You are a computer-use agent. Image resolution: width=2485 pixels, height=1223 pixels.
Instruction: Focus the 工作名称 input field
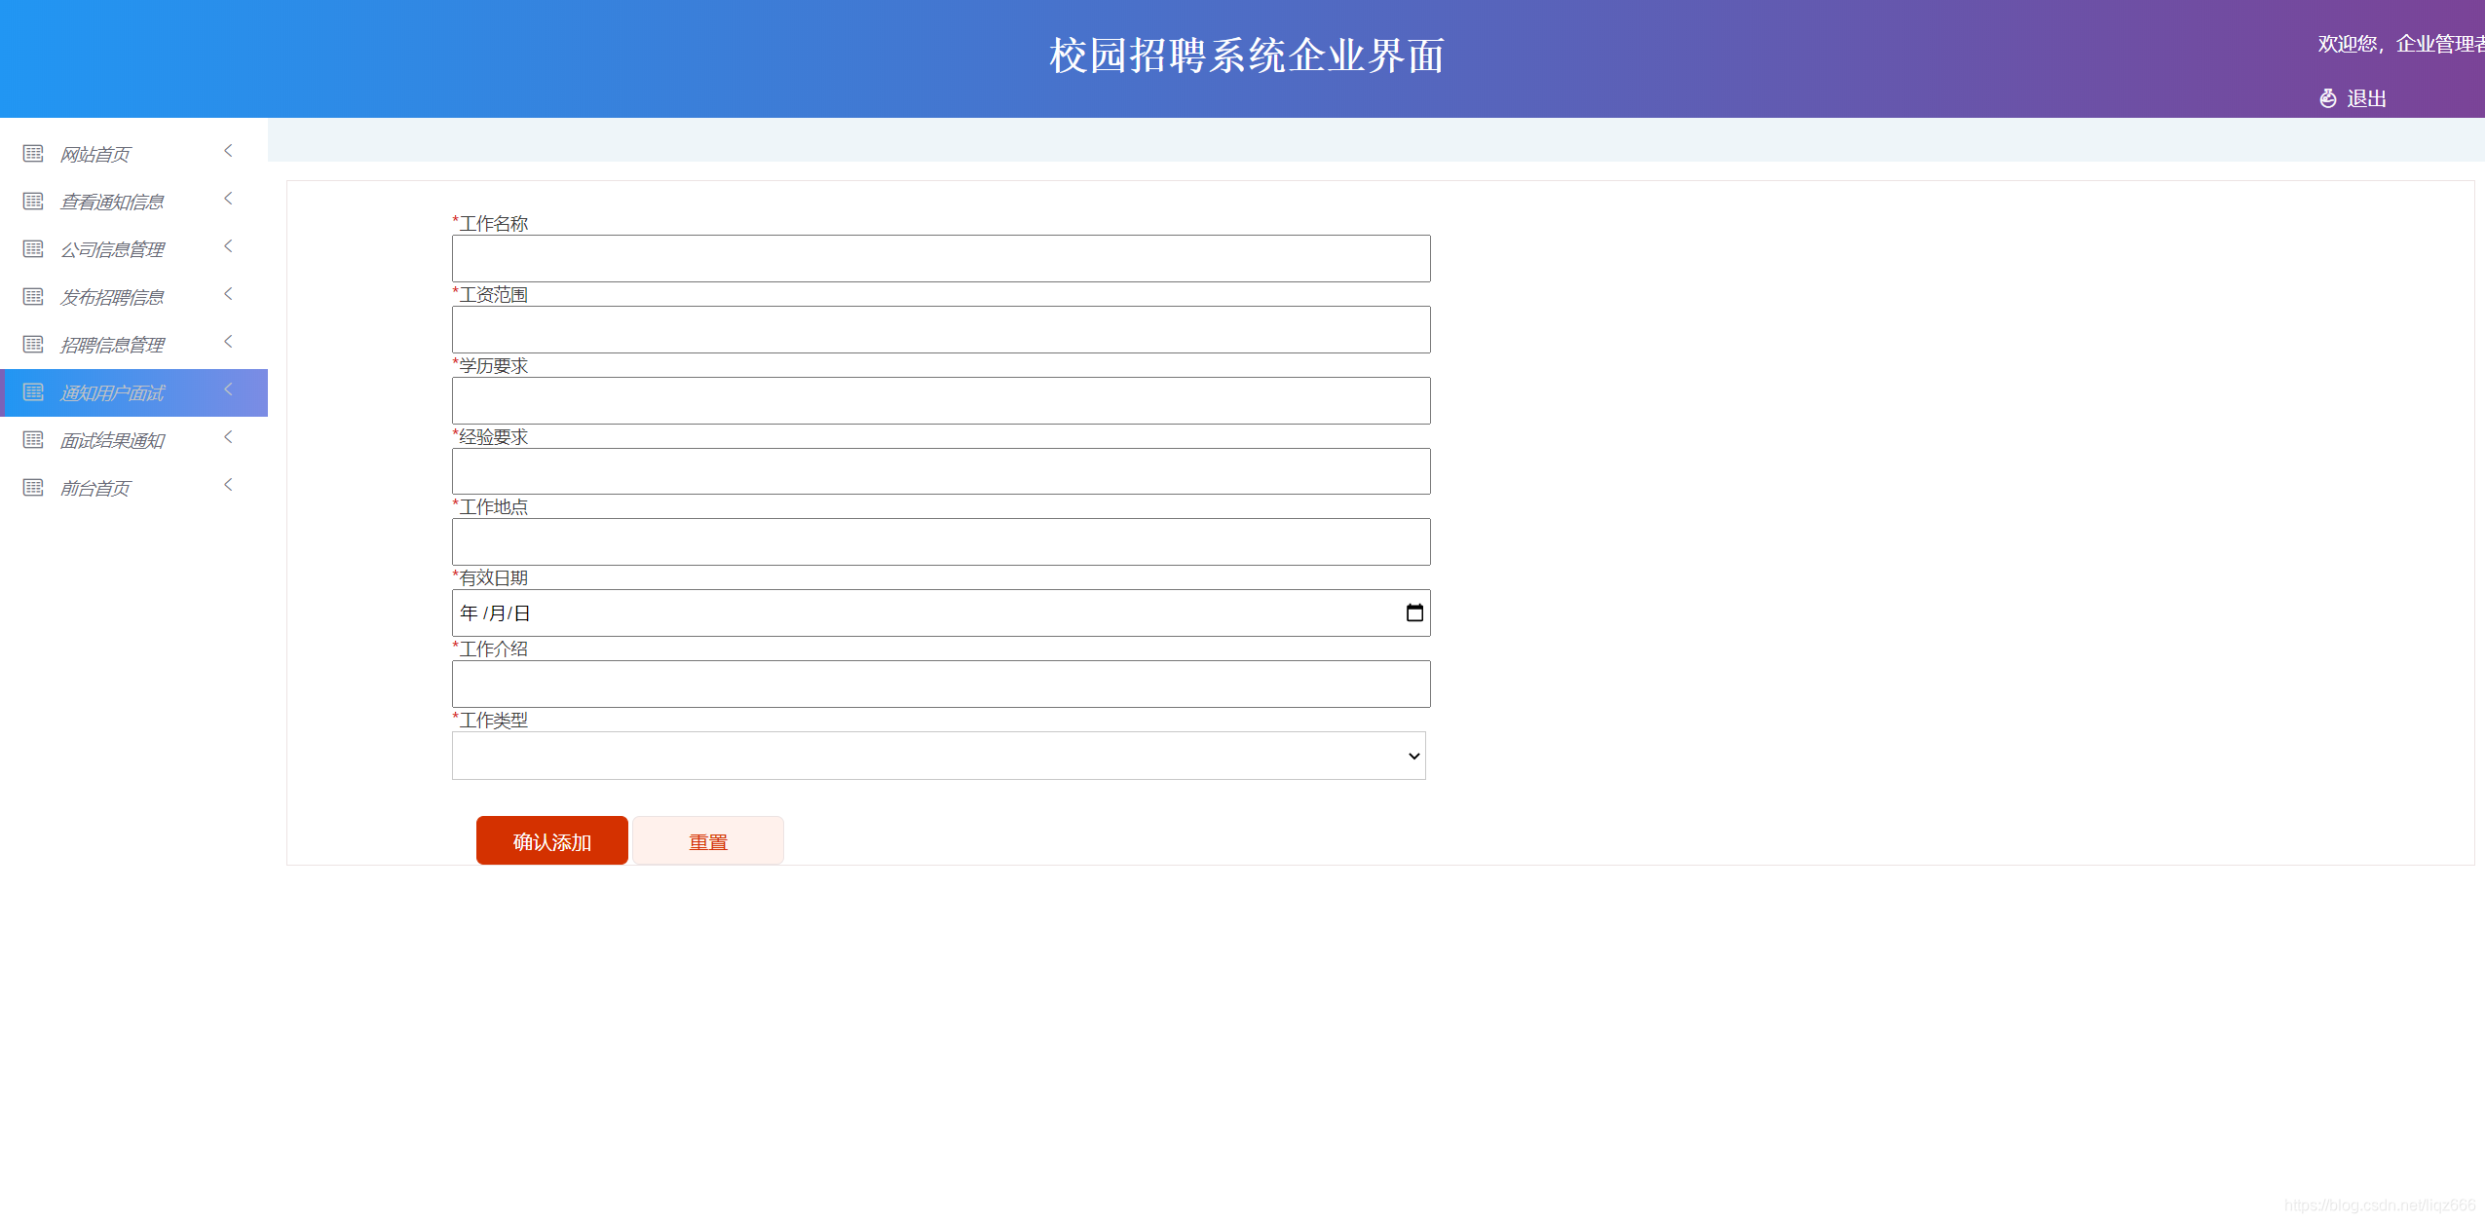click(x=941, y=259)
